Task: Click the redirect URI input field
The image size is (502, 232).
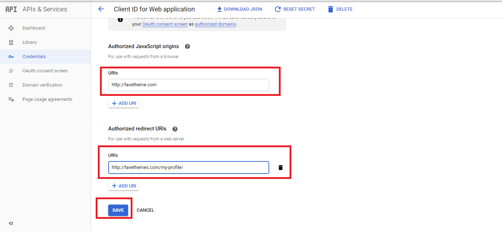Action: pyautogui.click(x=189, y=167)
